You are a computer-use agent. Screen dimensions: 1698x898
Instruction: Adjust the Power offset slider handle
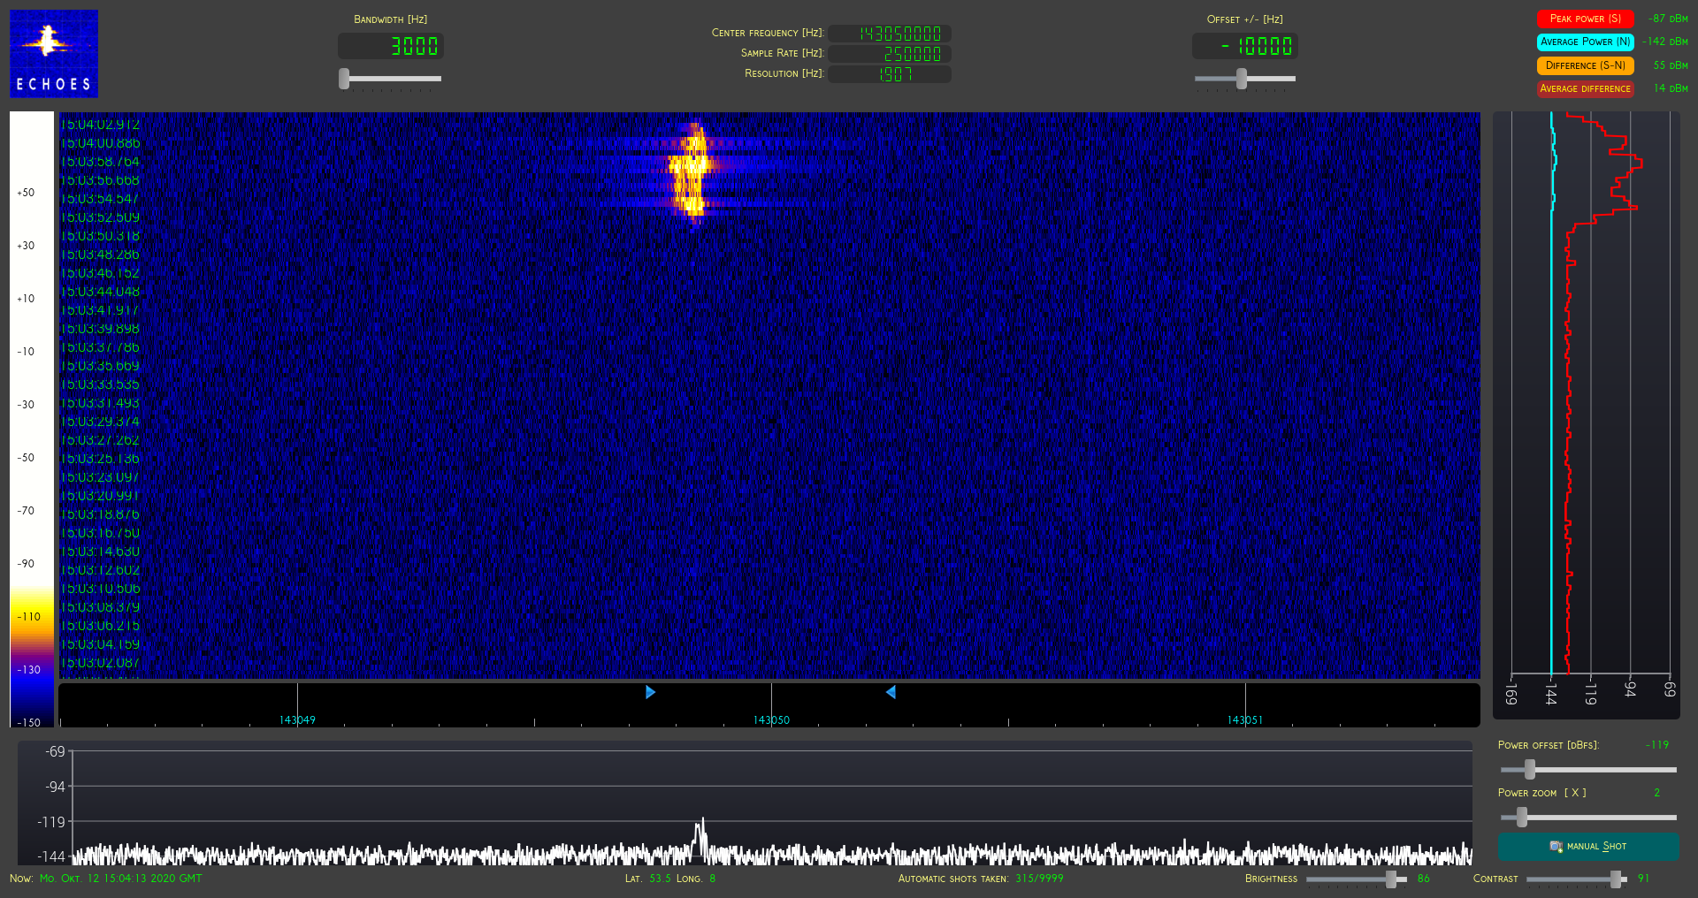(x=1530, y=770)
